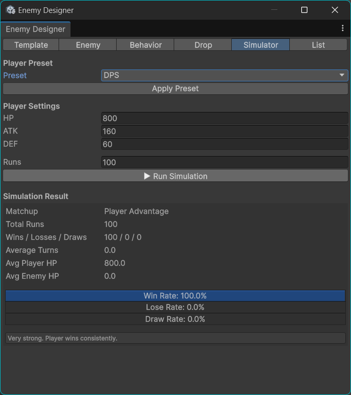Click the Apply Preset button

[x=175, y=89]
